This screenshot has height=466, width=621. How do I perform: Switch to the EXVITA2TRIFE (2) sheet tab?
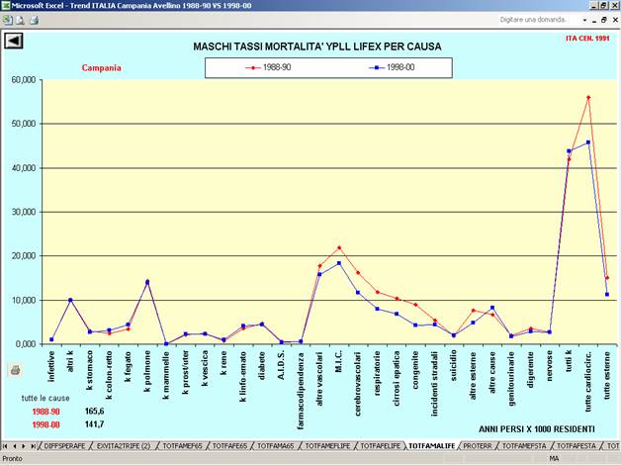click(x=124, y=446)
